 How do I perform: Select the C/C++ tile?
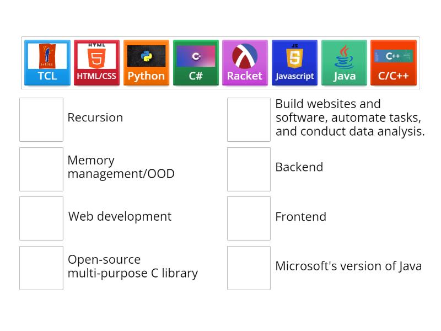[393, 62]
